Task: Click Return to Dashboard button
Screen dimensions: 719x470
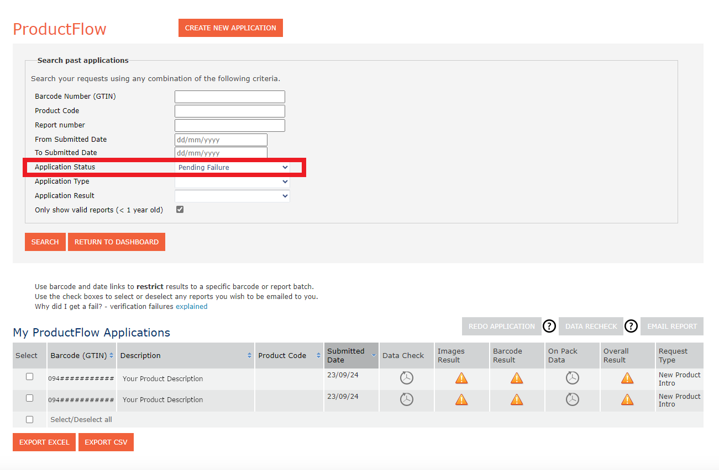Action: click(x=117, y=242)
